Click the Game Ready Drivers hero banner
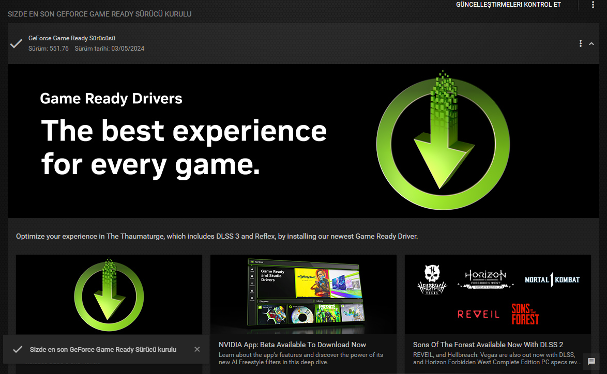The height and width of the screenshot is (374, 607). tap(303, 141)
